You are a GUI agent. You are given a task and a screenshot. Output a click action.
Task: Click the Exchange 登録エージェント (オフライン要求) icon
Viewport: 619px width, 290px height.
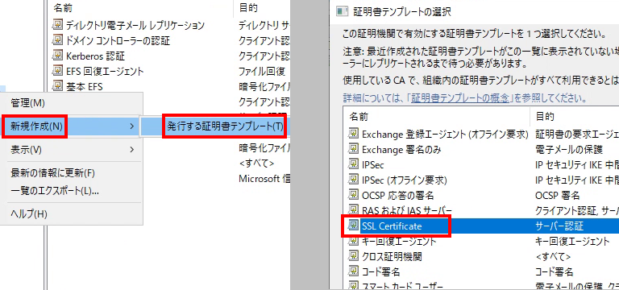353,135
